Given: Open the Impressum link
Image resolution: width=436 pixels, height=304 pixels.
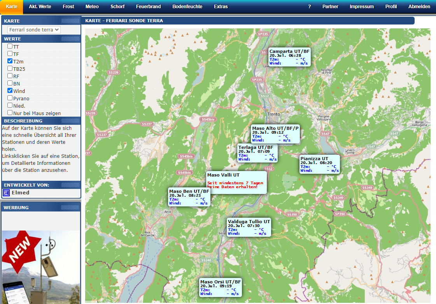Looking at the screenshot, I should point(361,7).
